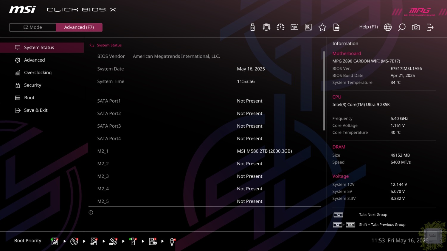Screen dimensions: 447x251
Task: Select the M2_3 row
Action: [205, 176]
